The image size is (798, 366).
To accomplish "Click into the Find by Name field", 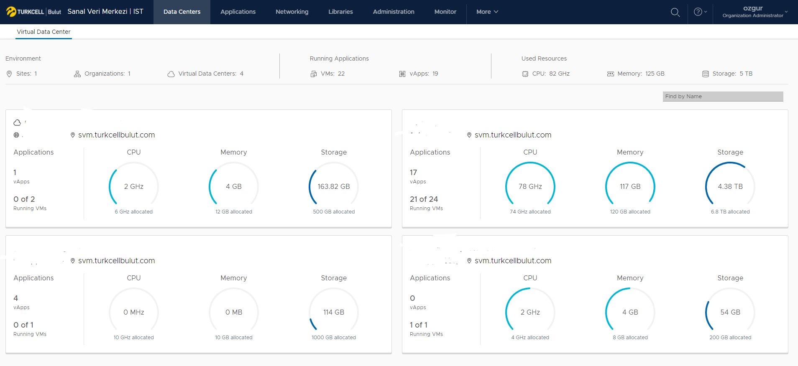I will tap(723, 97).
